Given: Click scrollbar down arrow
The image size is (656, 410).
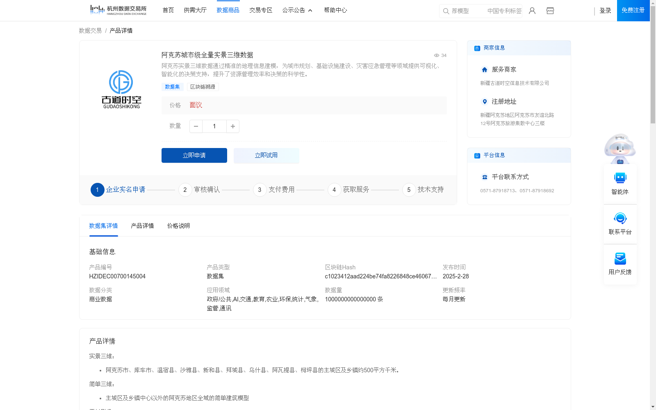Looking at the screenshot, I should click(653, 407).
